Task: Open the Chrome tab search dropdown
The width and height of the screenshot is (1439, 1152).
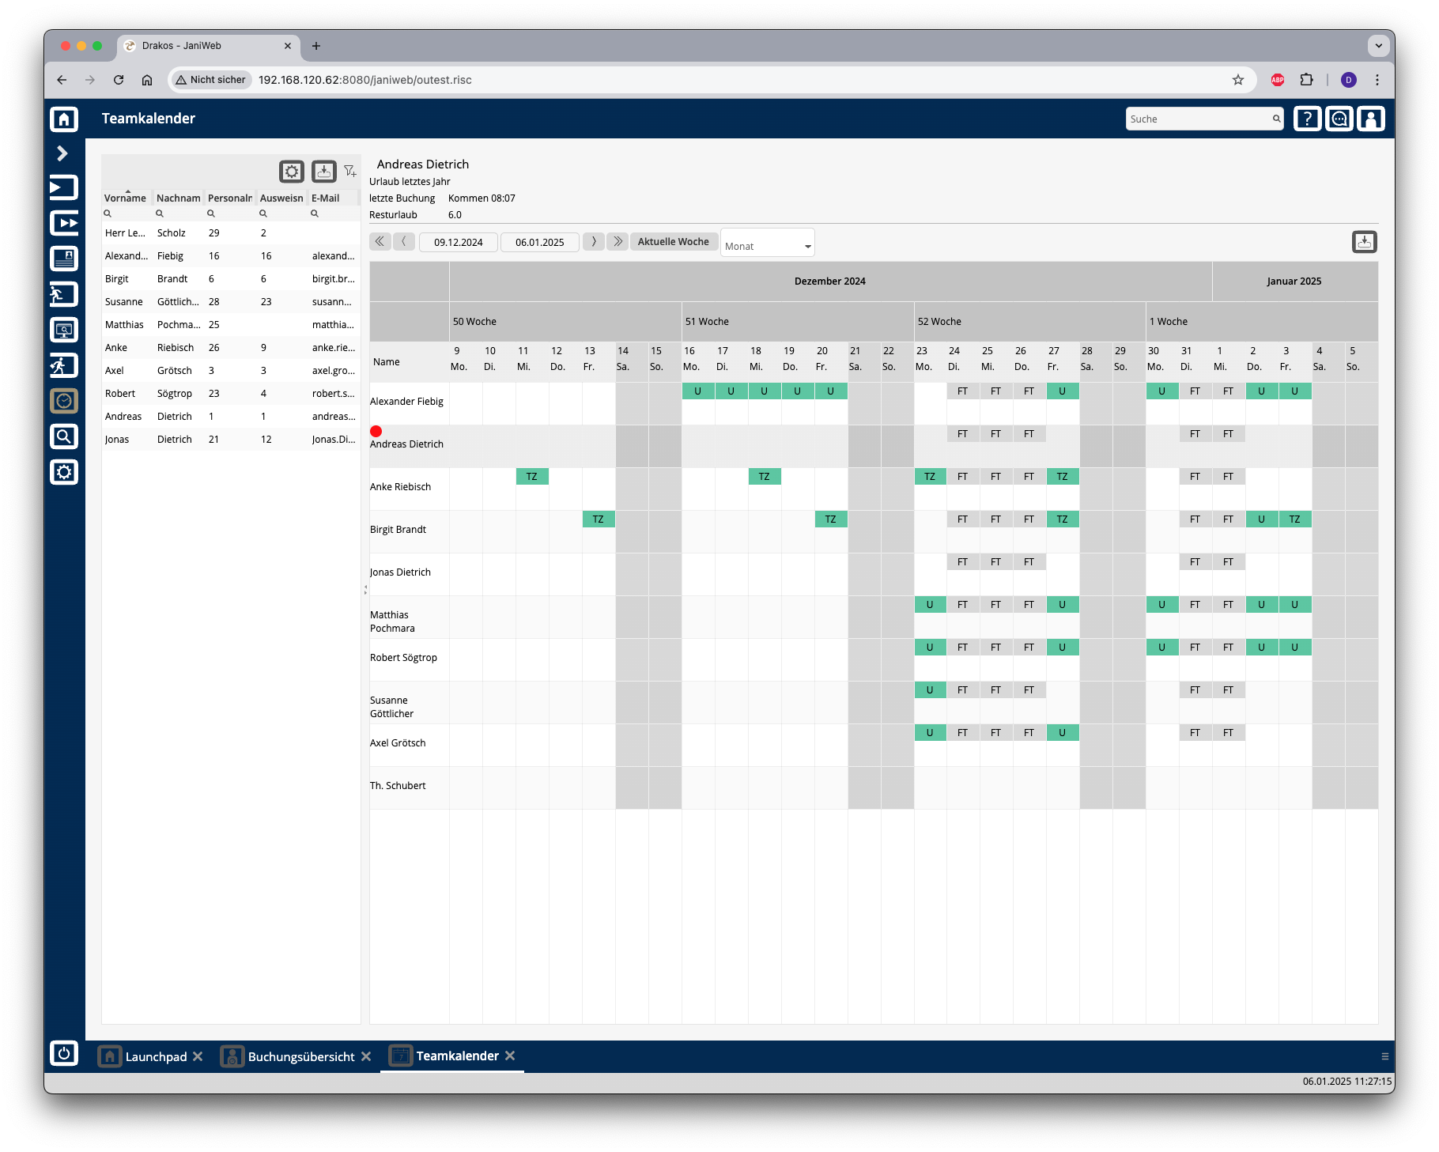Action: (1379, 46)
